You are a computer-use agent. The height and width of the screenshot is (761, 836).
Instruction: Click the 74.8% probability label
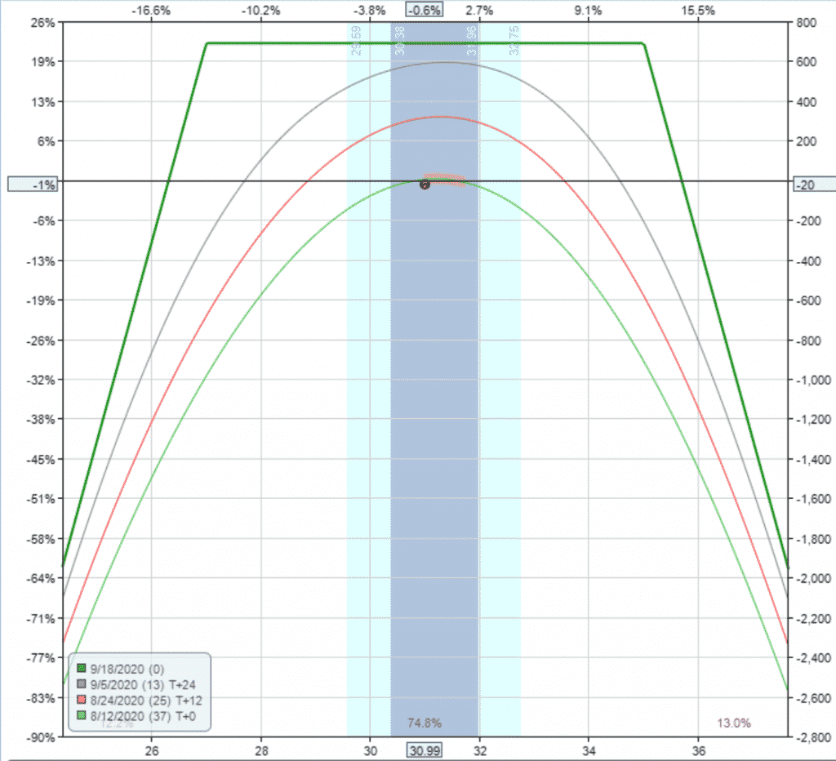click(x=425, y=723)
